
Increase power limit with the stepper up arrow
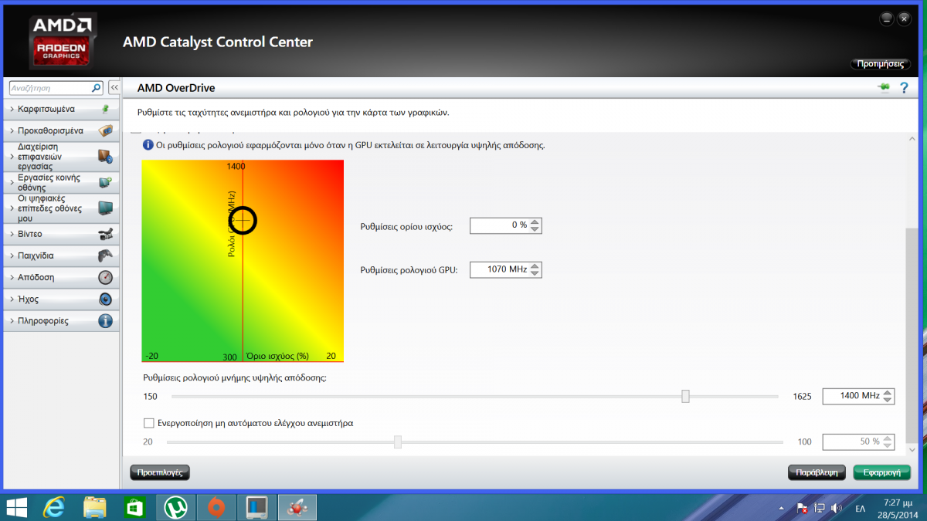pyautogui.click(x=535, y=222)
